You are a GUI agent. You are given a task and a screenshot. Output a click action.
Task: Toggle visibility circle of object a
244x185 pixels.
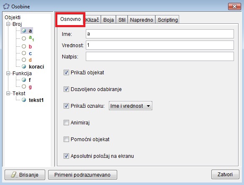[24, 30]
